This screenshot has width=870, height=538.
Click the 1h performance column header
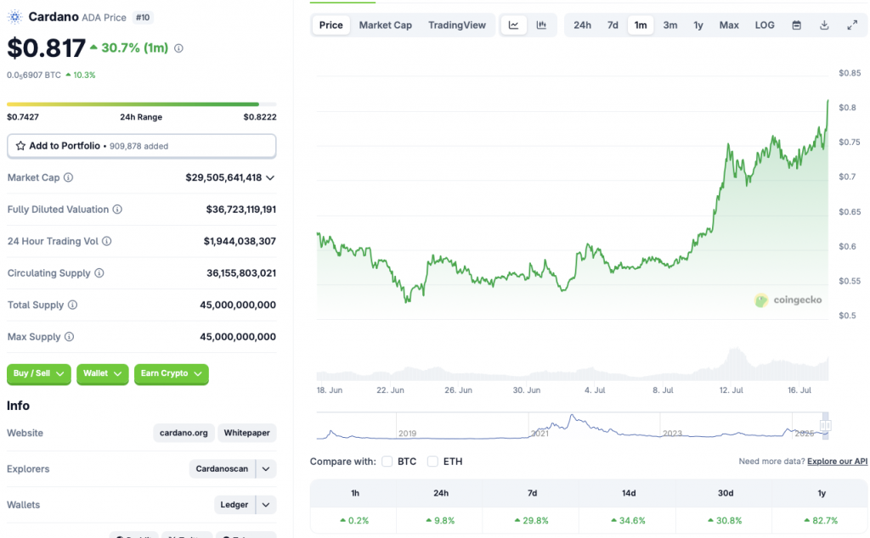click(x=355, y=492)
